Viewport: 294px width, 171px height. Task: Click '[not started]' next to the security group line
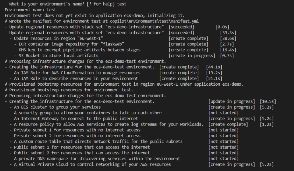click(223, 113)
